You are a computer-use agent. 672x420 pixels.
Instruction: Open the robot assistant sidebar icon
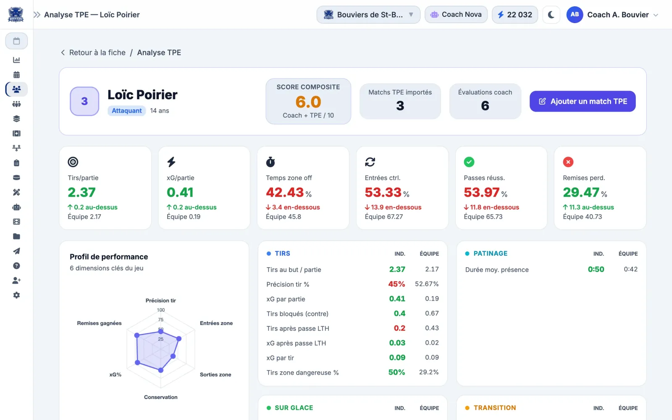coord(16,207)
